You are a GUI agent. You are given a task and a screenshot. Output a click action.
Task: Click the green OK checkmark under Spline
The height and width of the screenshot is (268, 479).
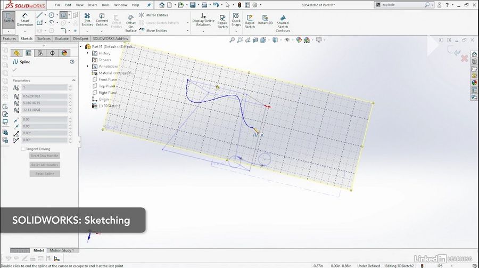point(14,70)
